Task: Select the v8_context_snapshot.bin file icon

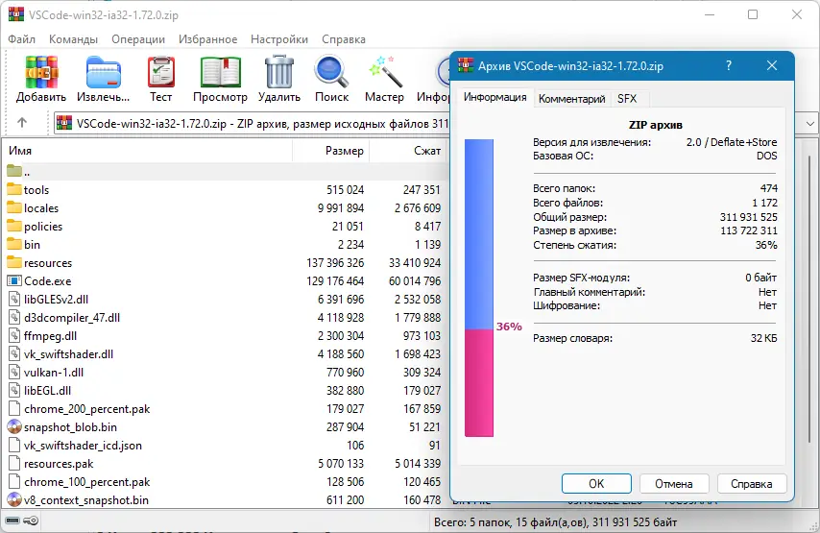Action: click(14, 500)
